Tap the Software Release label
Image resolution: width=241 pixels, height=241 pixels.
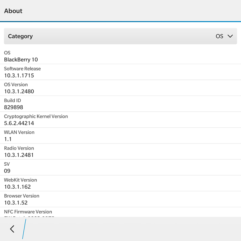[23, 69]
